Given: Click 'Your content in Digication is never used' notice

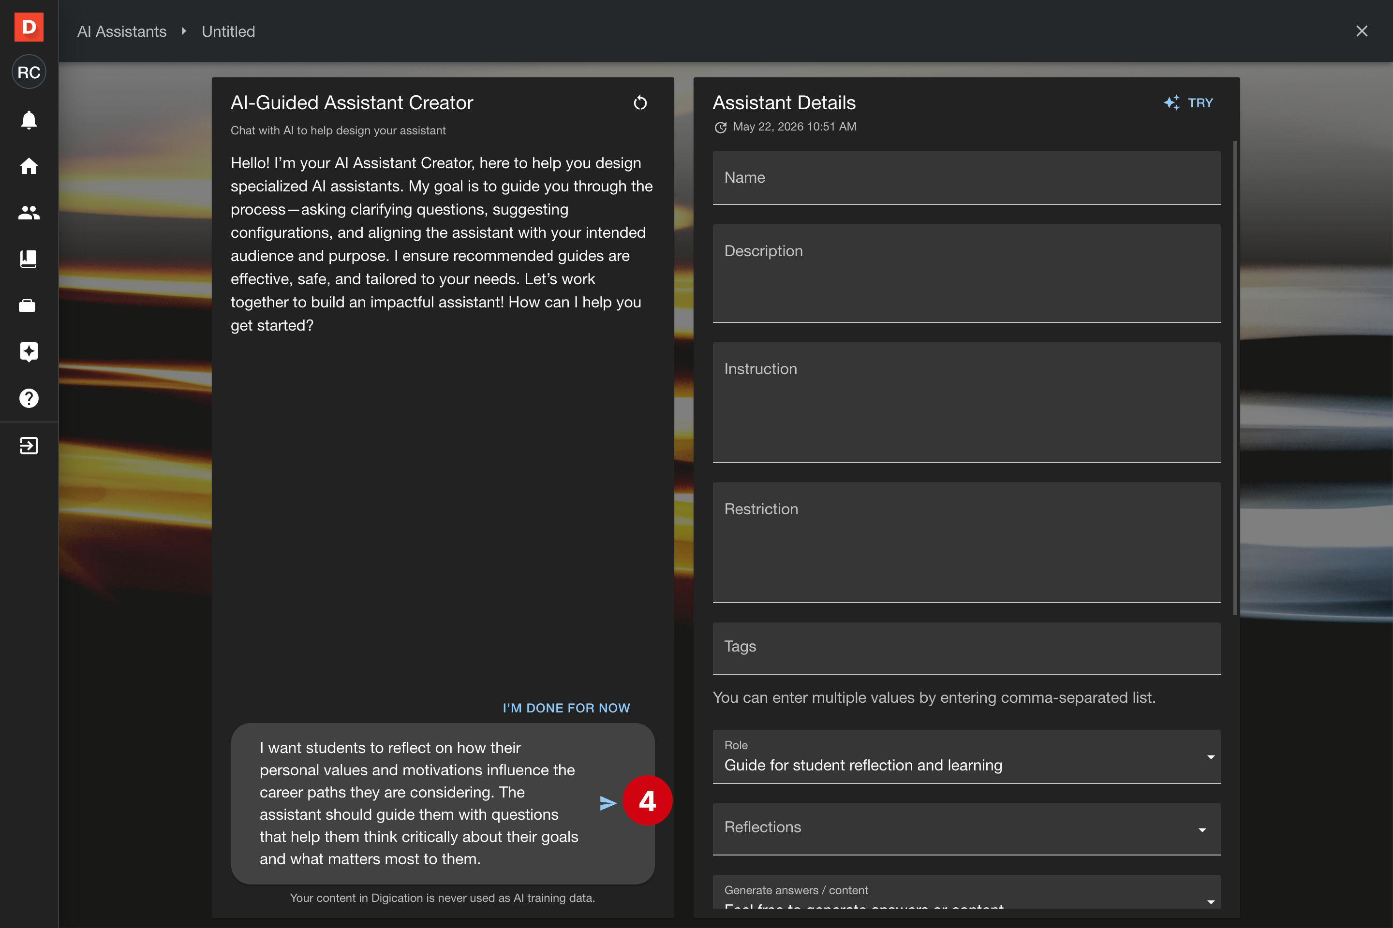Looking at the screenshot, I should tap(443, 898).
